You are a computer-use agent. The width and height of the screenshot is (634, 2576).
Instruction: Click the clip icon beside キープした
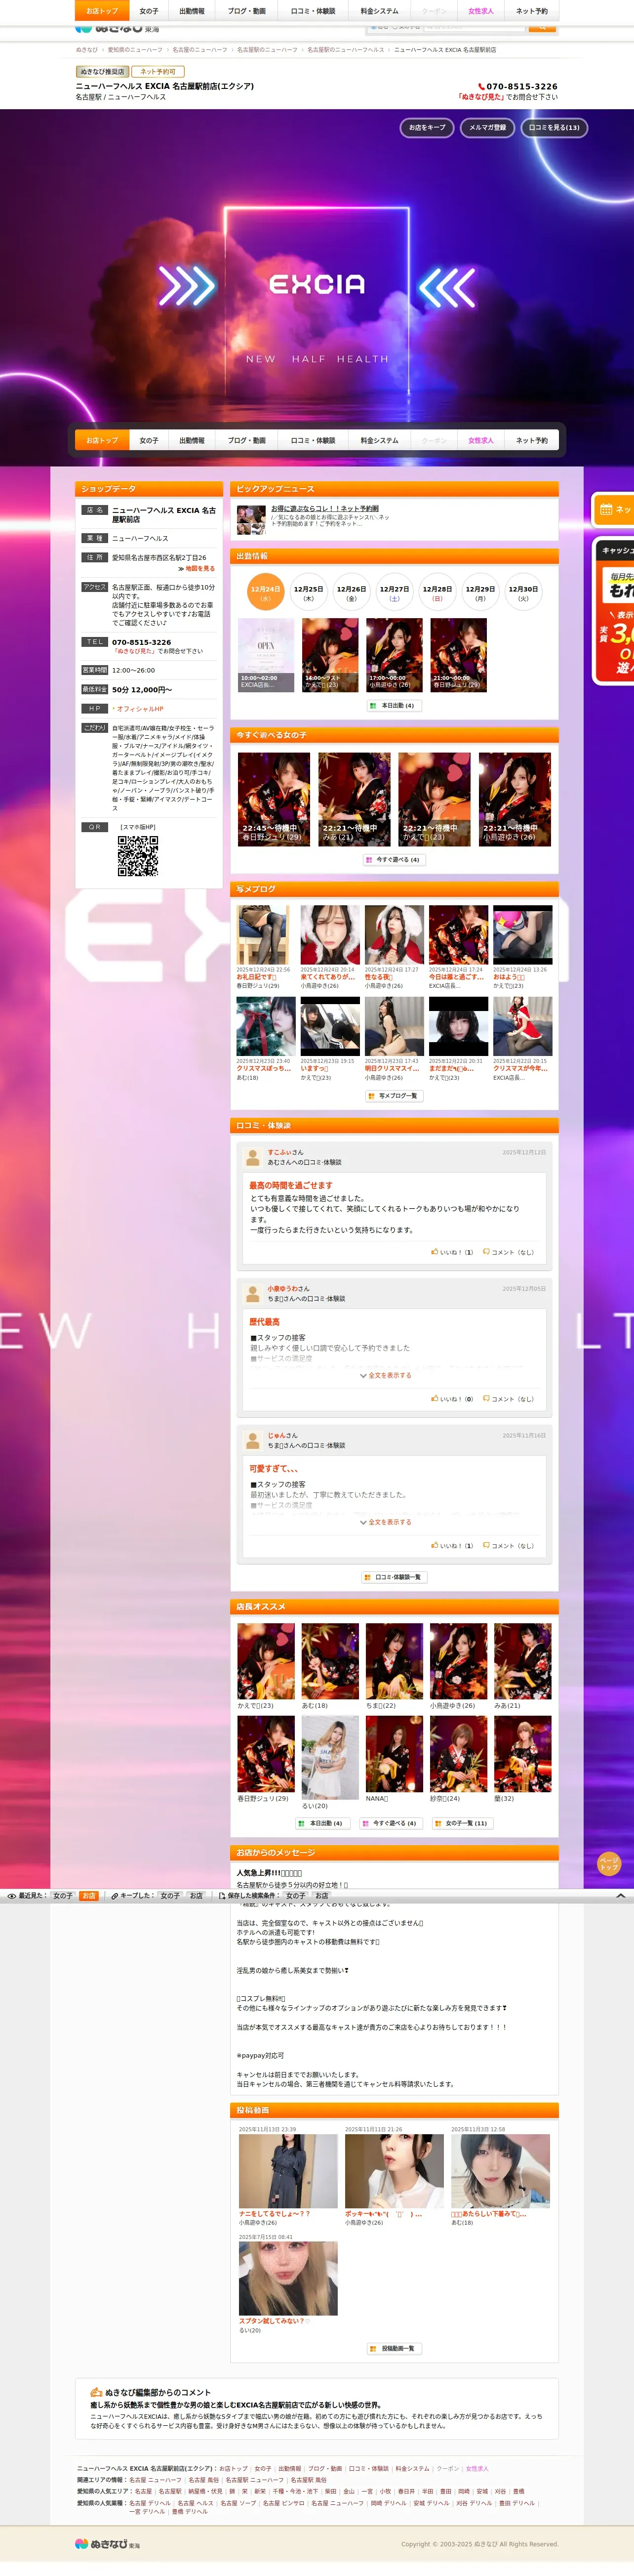pos(115,1896)
